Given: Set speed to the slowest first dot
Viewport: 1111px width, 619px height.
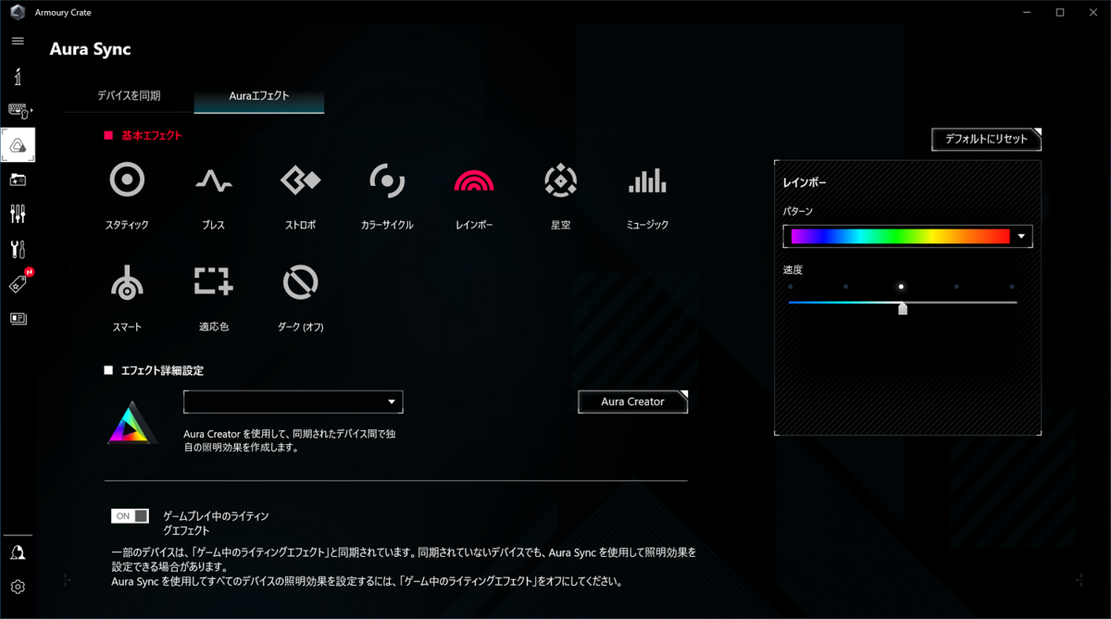Looking at the screenshot, I should click(790, 287).
